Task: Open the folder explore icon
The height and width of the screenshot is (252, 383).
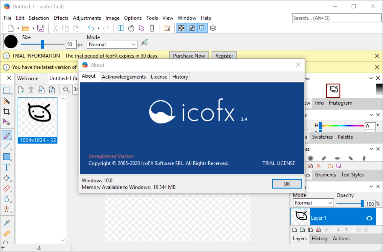Action: tap(167, 28)
